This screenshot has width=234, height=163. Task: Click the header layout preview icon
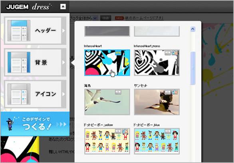[19, 30]
